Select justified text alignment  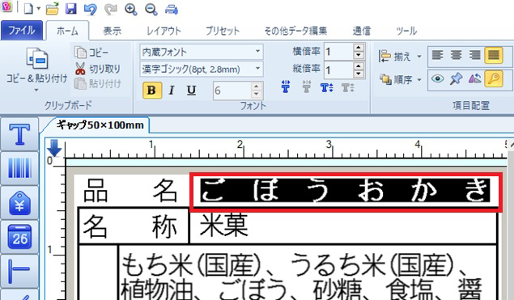(493, 55)
